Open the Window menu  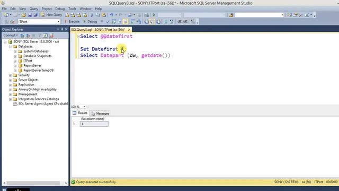85,8
